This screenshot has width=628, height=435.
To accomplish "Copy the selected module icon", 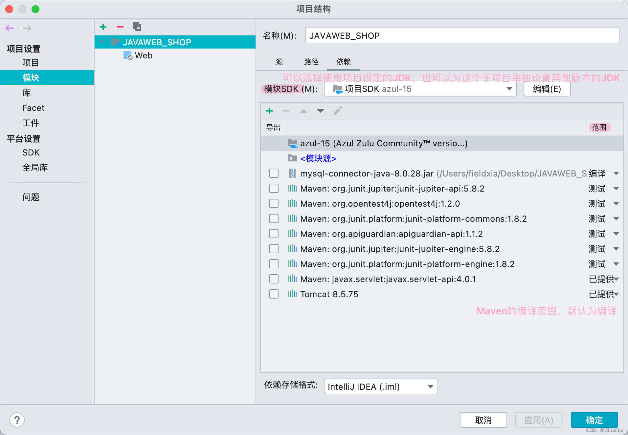I will (x=137, y=27).
